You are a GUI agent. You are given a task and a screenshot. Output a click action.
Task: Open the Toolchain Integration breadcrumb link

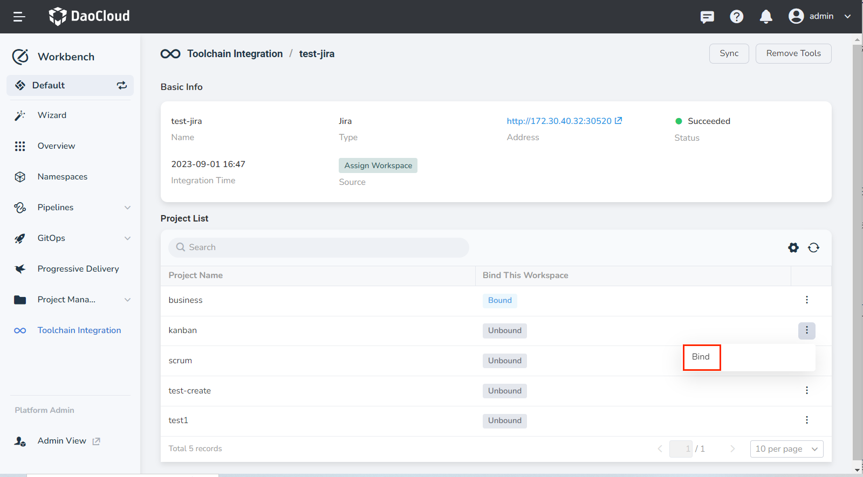[235, 54]
